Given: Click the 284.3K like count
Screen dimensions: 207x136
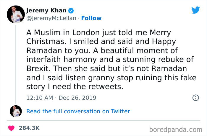Looking at the screenshot, I should coord(29,128).
